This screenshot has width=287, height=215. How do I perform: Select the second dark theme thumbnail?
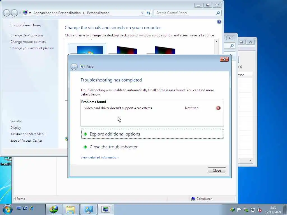(x=127, y=50)
